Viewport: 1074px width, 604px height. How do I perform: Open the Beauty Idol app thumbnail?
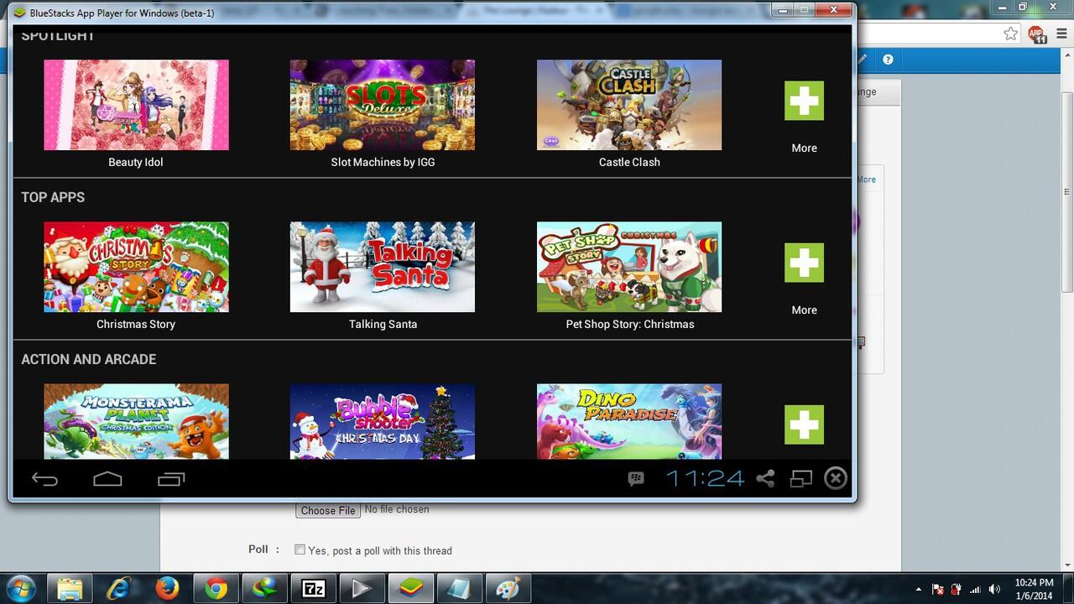pyautogui.click(x=136, y=105)
